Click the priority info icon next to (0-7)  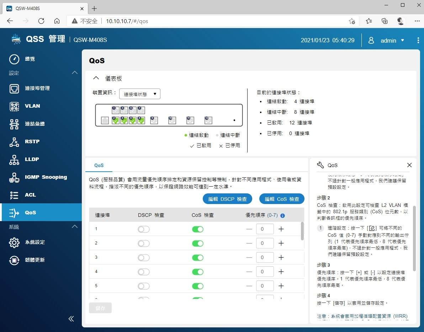[x=282, y=215]
